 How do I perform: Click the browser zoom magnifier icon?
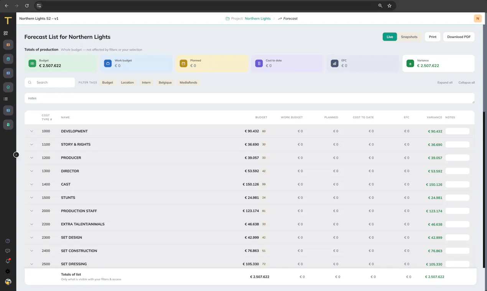tap(380, 6)
